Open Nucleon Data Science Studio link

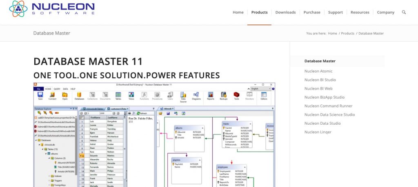tap(329, 114)
